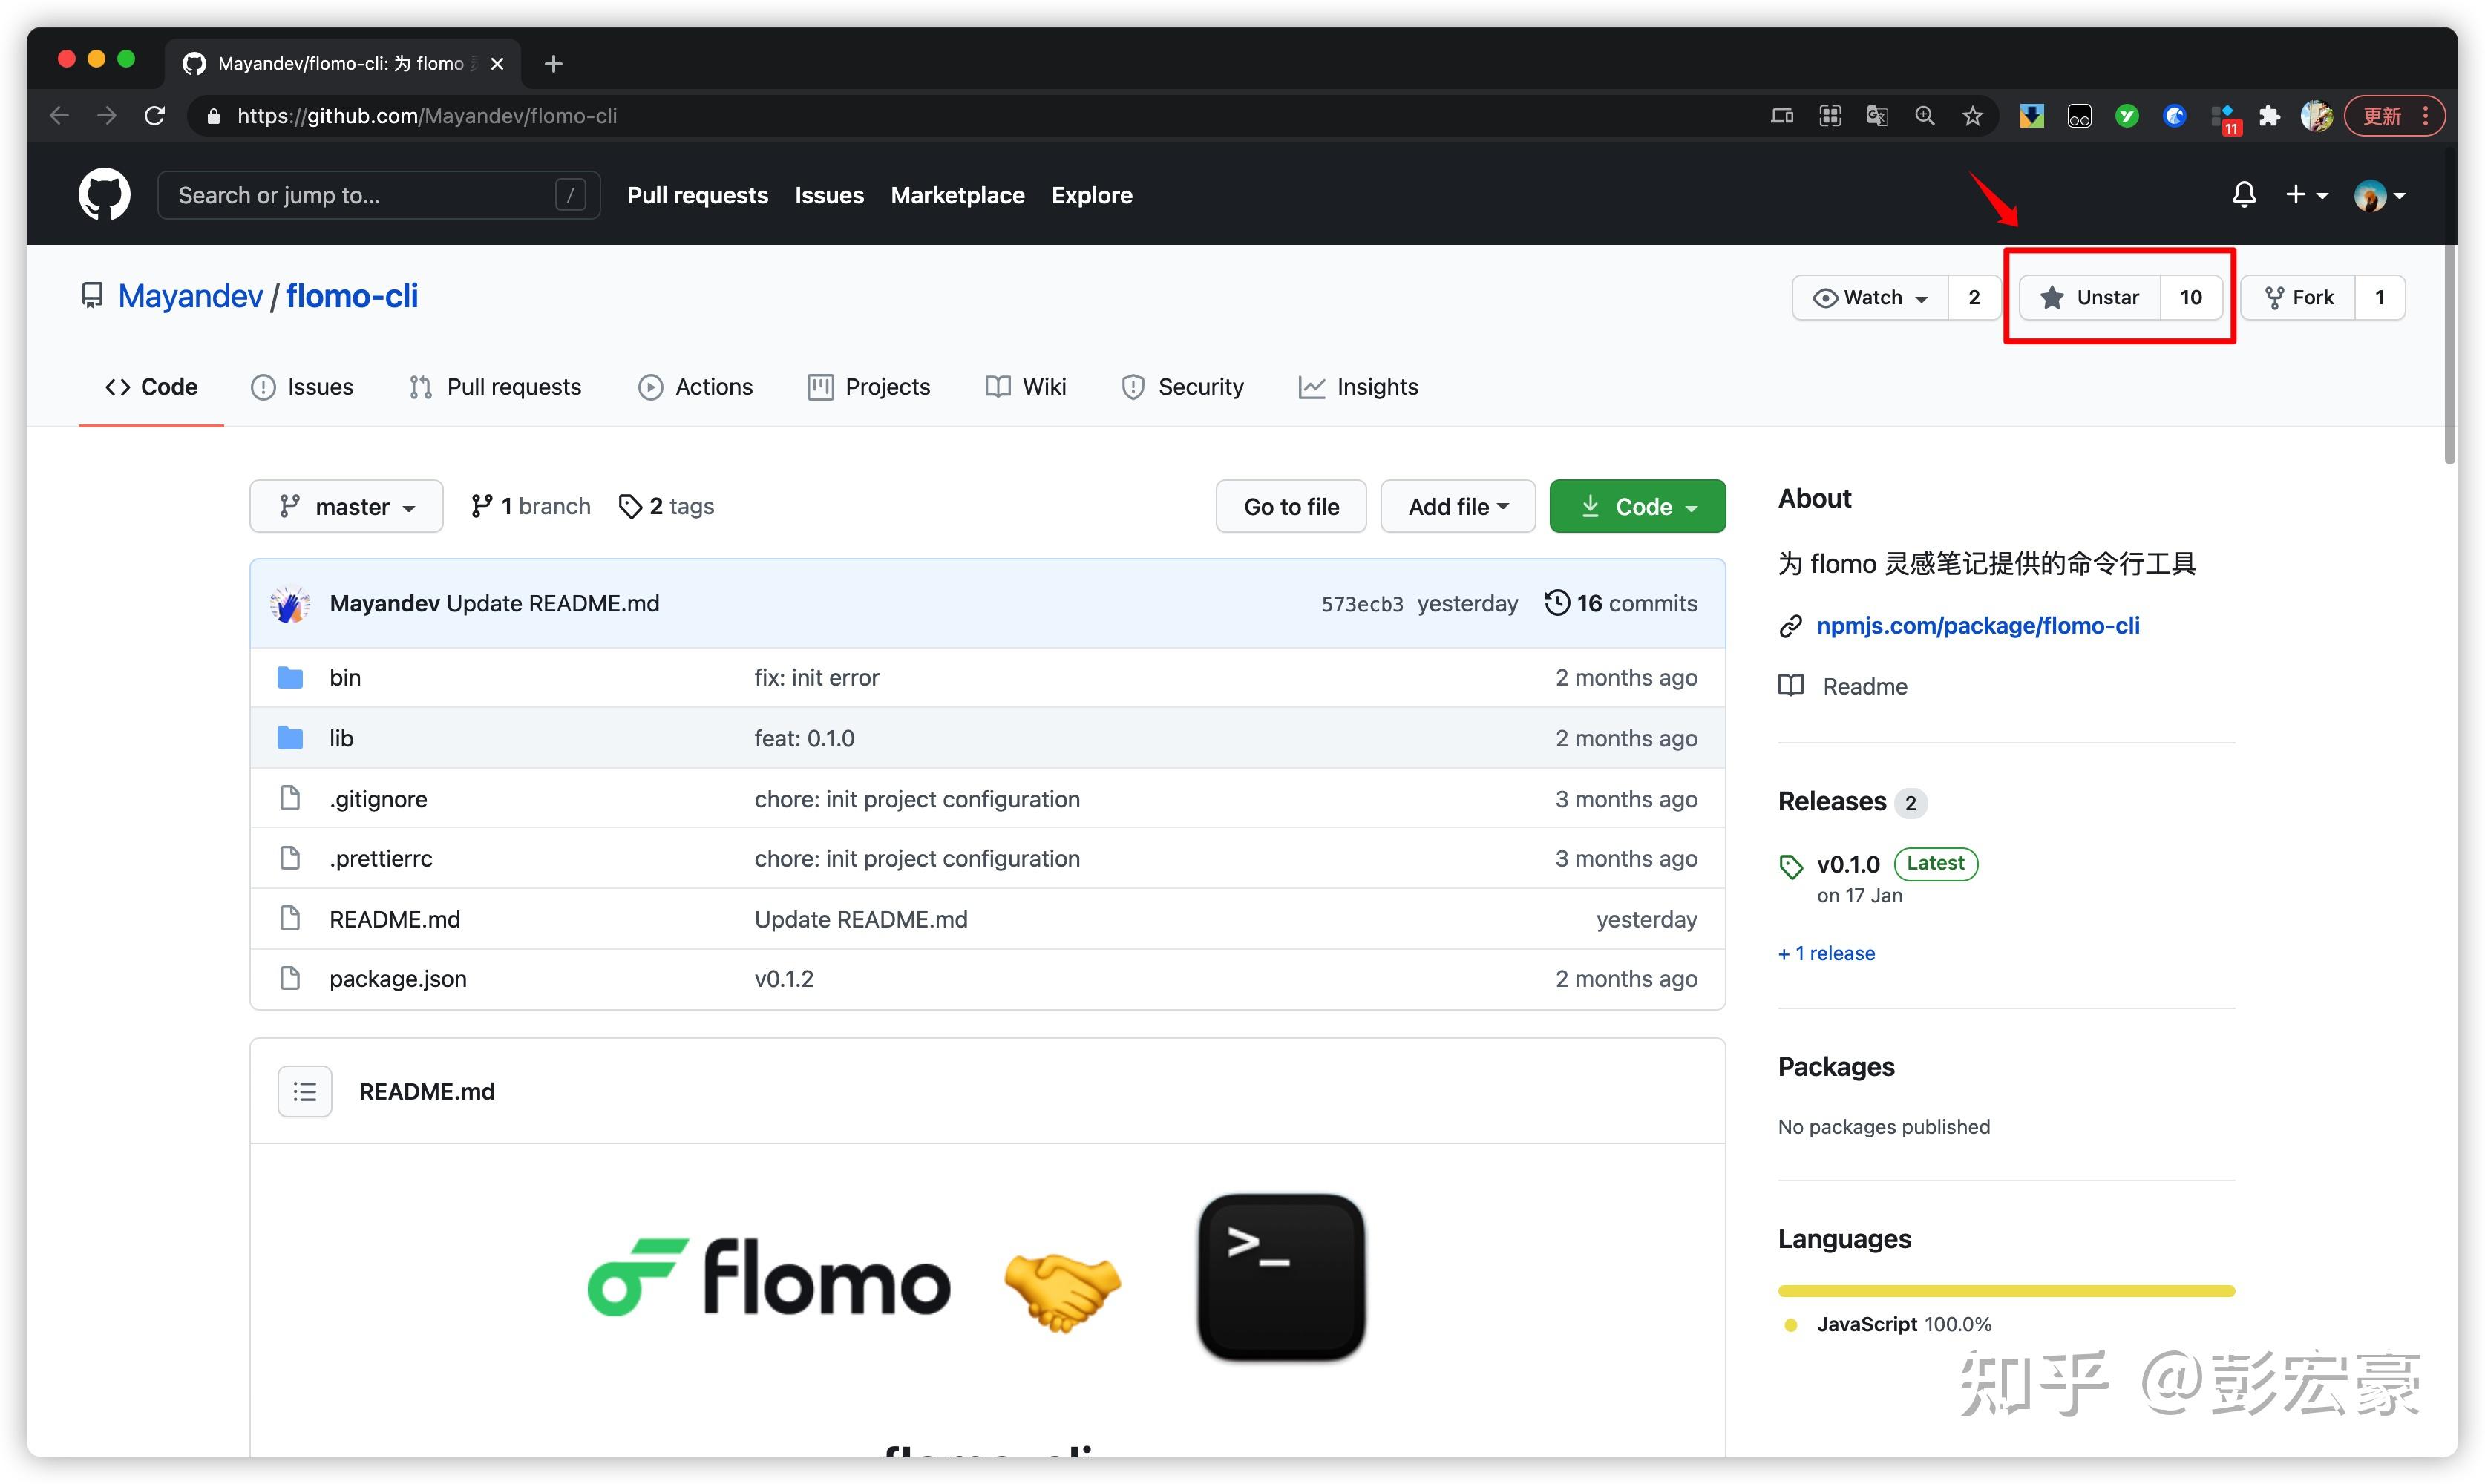The width and height of the screenshot is (2485, 1484).
Task: Click the Code tab source icon
Action: point(117,387)
